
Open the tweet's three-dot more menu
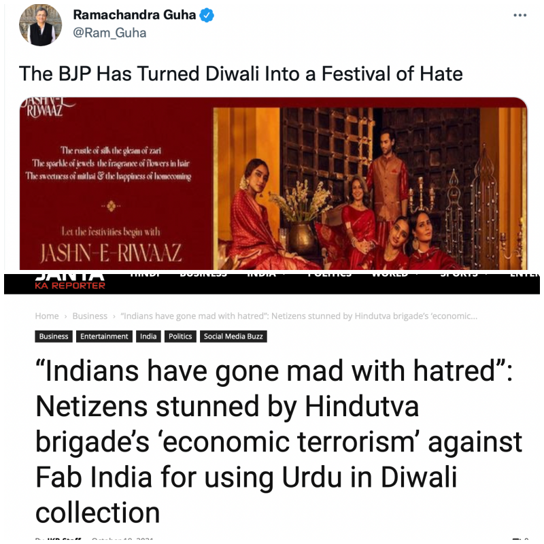point(520,15)
